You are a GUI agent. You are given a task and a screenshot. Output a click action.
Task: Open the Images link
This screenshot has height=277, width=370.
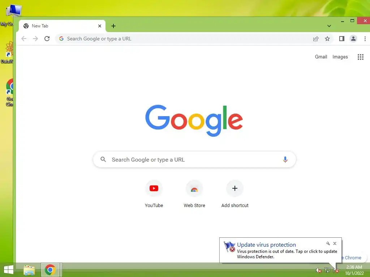(x=340, y=57)
